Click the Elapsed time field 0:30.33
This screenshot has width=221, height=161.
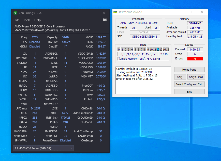[195, 50]
